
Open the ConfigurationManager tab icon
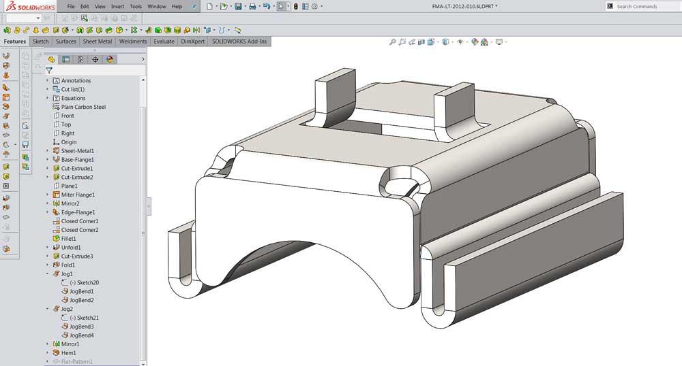80,59
